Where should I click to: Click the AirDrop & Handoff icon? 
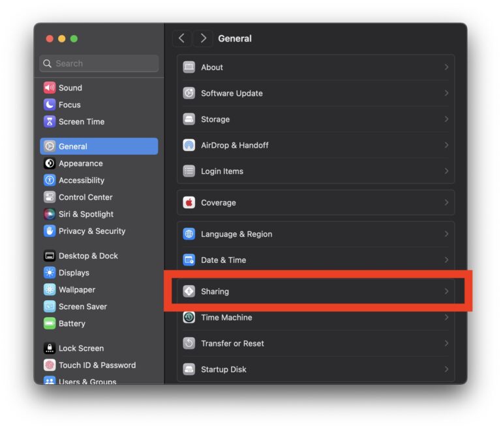pos(189,145)
